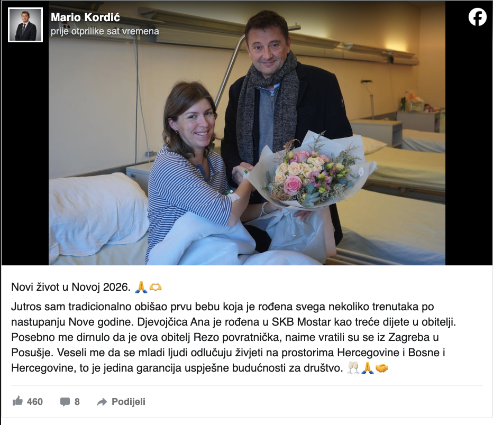Click praying hands emoji beside champagne glasses
This screenshot has height=425, width=493.
[367, 368]
